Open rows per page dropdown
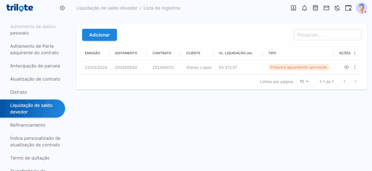372x171 pixels. pos(304,81)
